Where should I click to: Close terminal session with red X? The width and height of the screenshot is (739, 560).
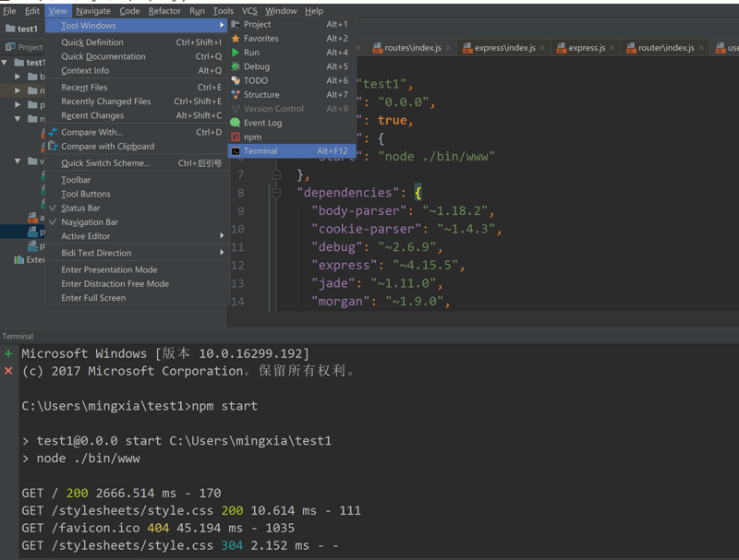point(8,371)
